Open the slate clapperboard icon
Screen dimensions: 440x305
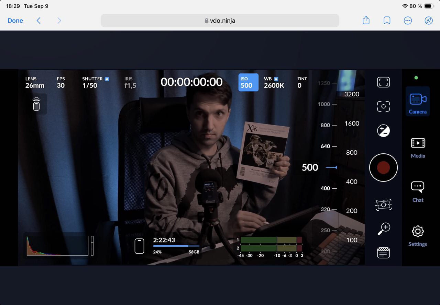point(383,253)
